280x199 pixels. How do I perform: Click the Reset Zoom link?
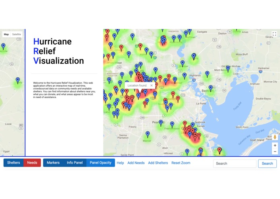click(x=181, y=163)
